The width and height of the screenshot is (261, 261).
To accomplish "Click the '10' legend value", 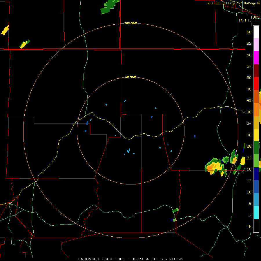I will pyautogui.click(x=249, y=192).
